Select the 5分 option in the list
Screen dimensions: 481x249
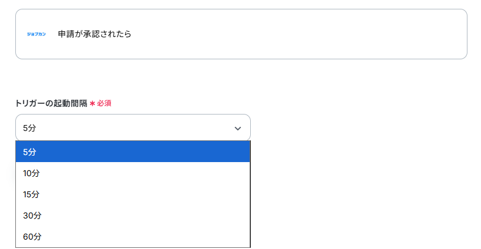click(x=133, y=152)
